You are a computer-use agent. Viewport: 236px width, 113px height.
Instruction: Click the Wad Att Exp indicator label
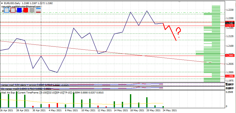(x=9, y=93)
